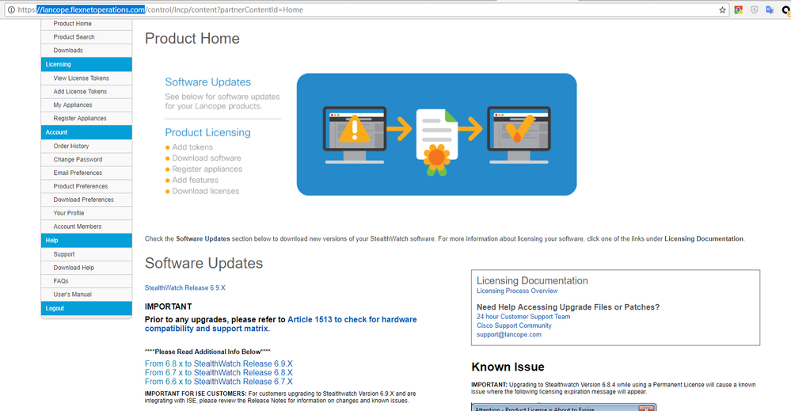Open StealthWatch Release 6.9.X link

185,288
